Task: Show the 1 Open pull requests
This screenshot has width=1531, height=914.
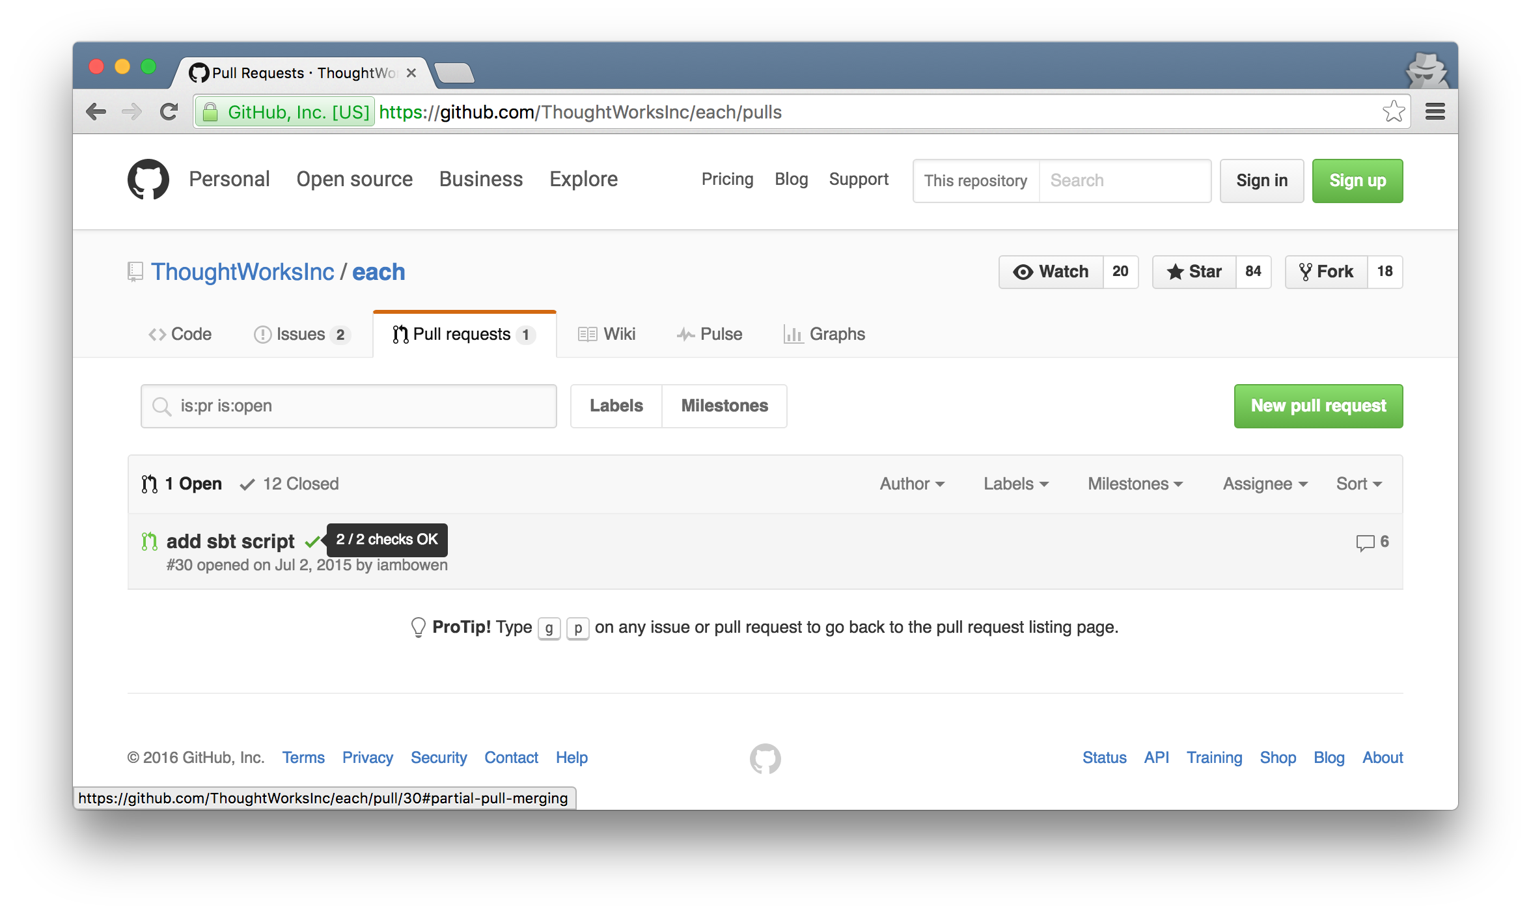Action: pos(182,484)
